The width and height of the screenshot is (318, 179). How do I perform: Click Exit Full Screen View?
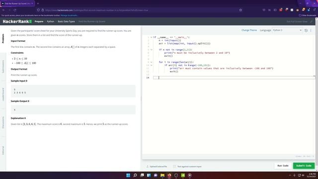click(297, 21)
